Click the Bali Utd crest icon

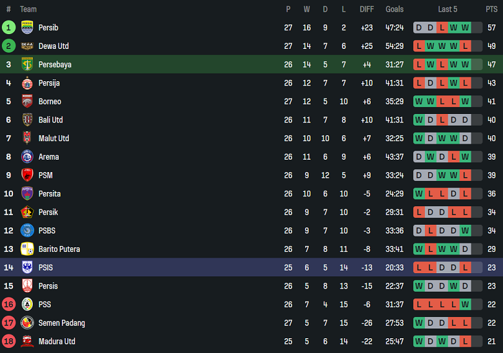(x=27, y=120)
